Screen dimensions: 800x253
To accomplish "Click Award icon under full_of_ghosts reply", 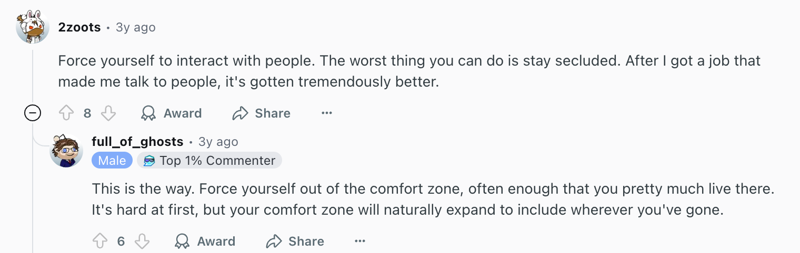I will (x=182, y=241).
